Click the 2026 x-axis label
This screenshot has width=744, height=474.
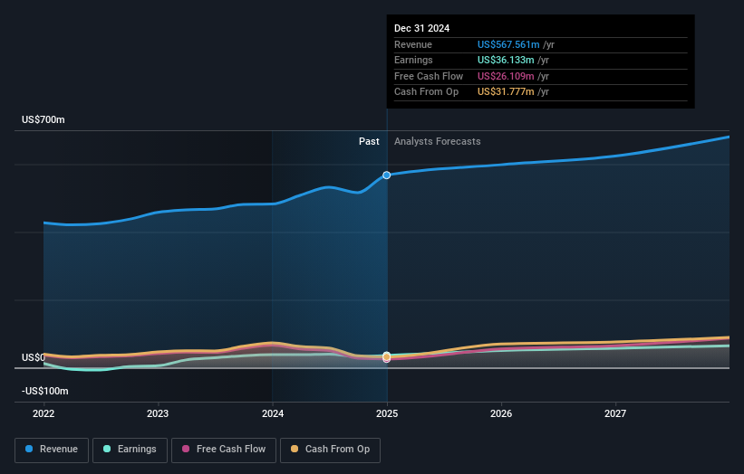(501, 413)
